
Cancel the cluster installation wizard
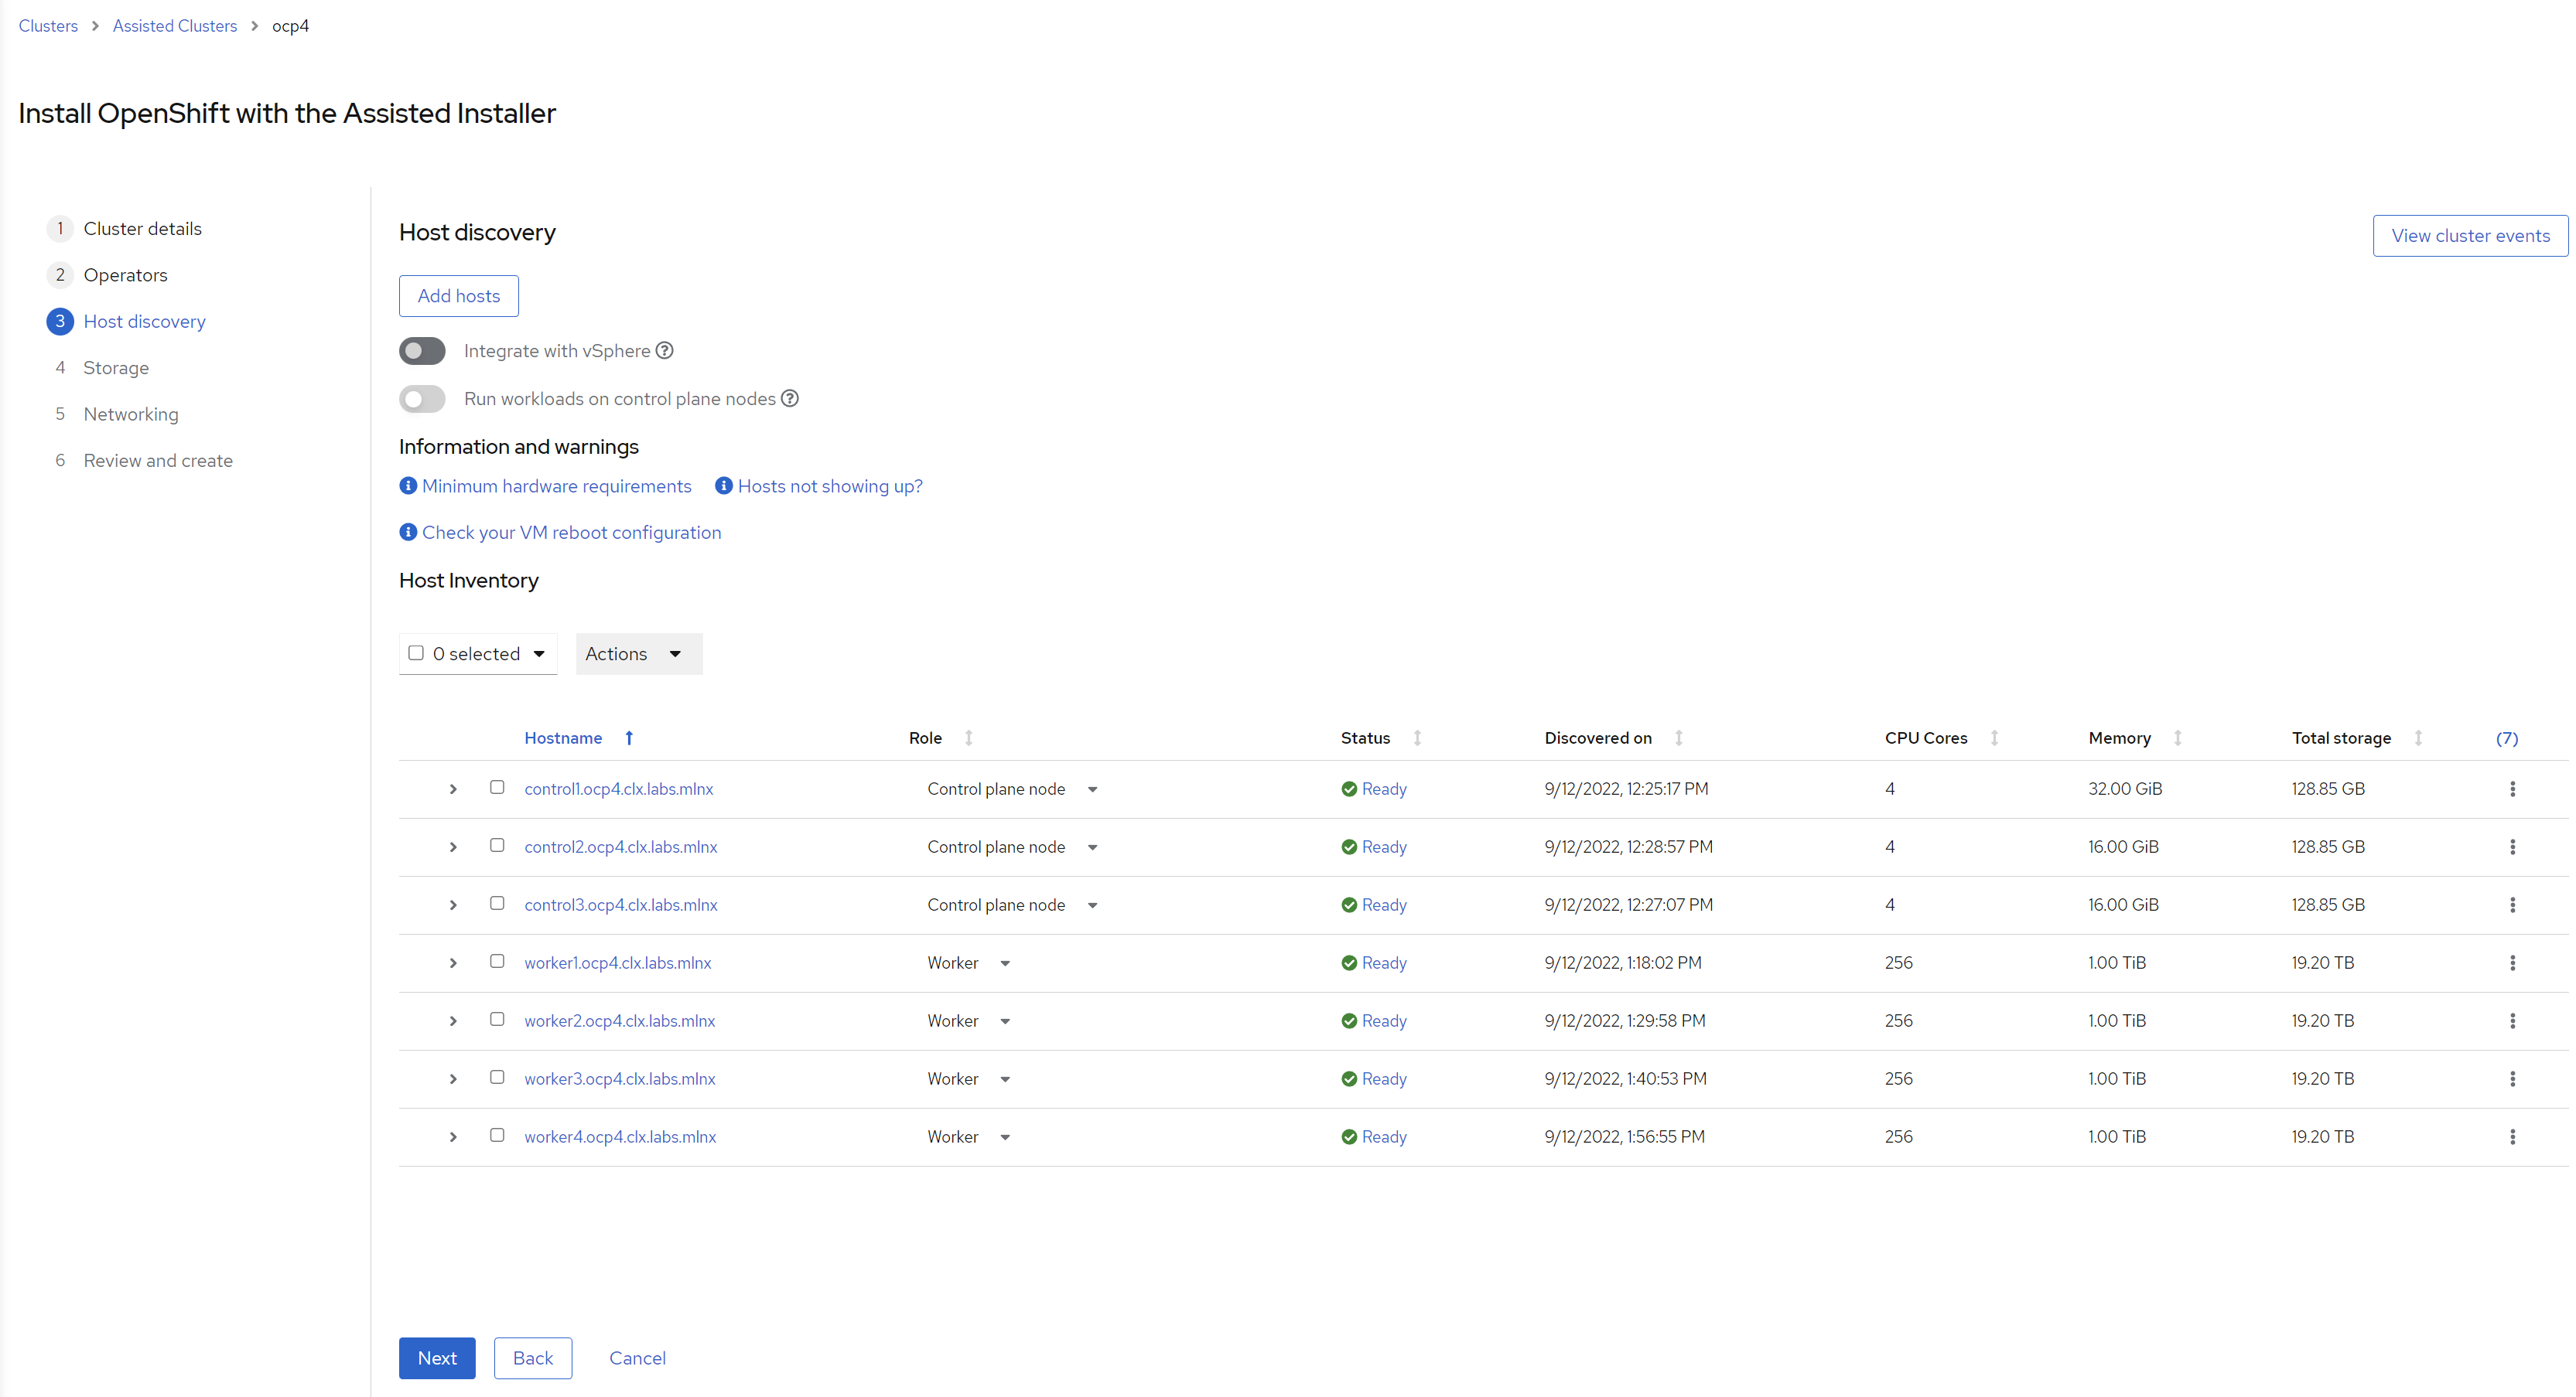(x=638, y=1358)
